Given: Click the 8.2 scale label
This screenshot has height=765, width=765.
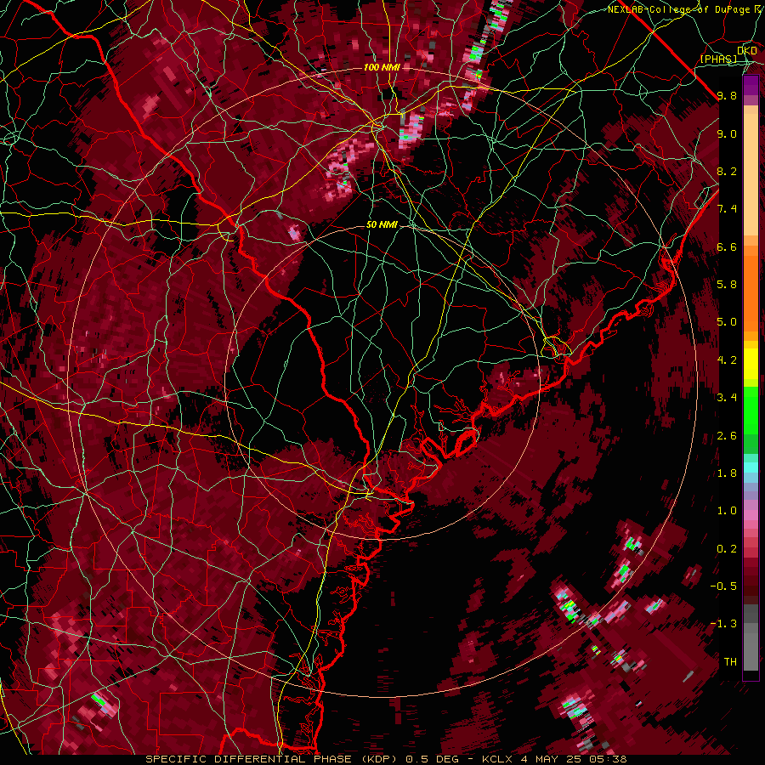Looking at the screenshot, I should coord(727,171).
